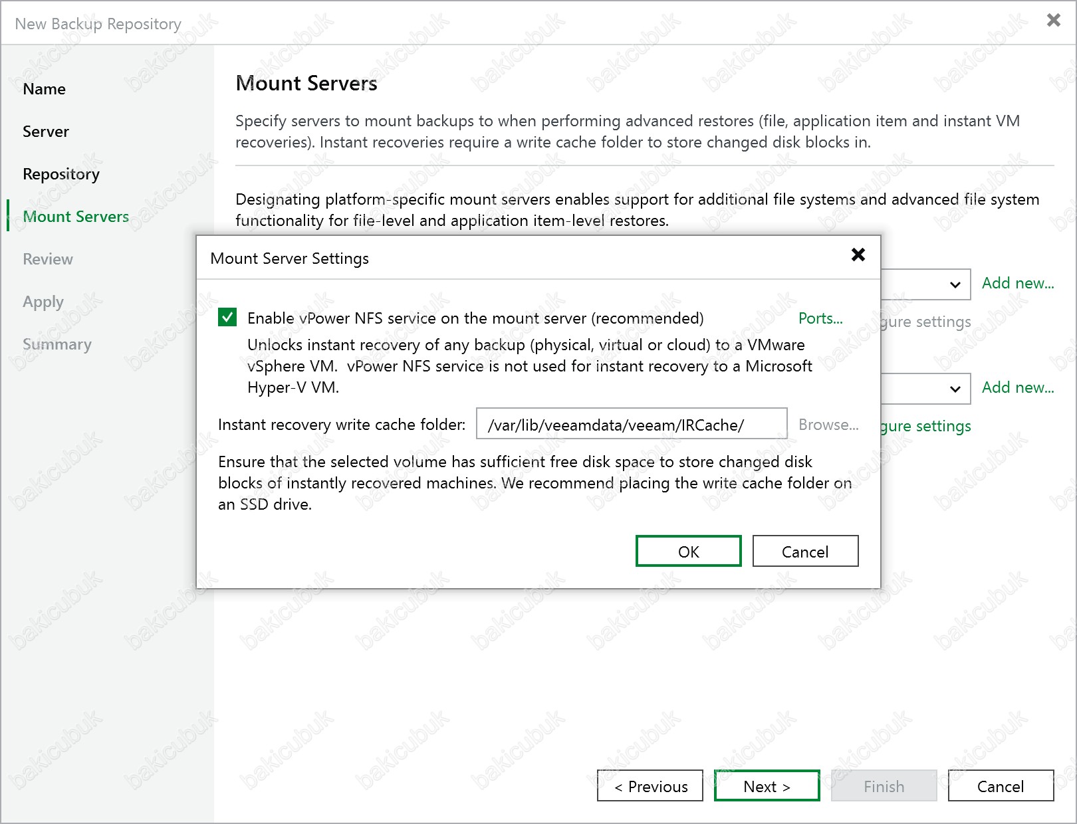Image resolution: width=1077 pixels, height=824 pixels.
Task: Confirm Mount Server Settings with OK
Action: tap(688, 552)
